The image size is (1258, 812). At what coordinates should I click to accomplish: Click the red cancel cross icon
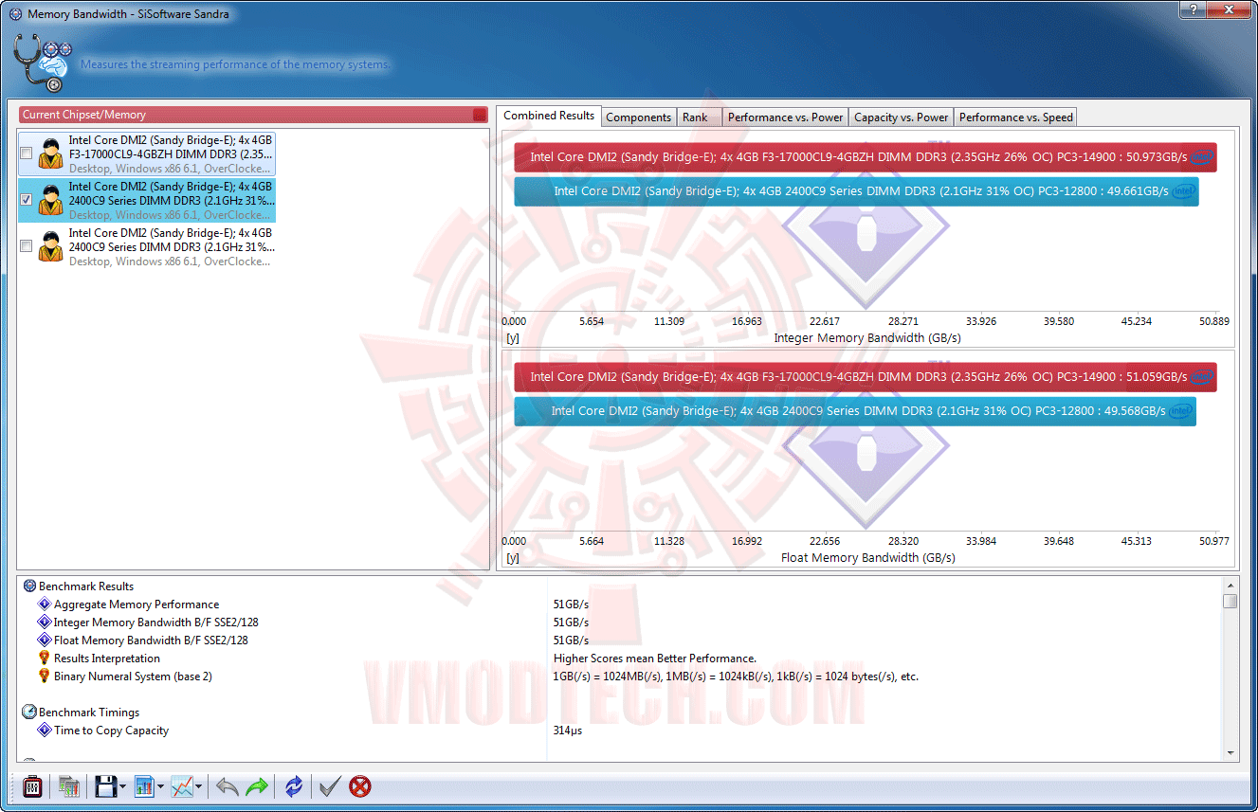tap(360, 786)
